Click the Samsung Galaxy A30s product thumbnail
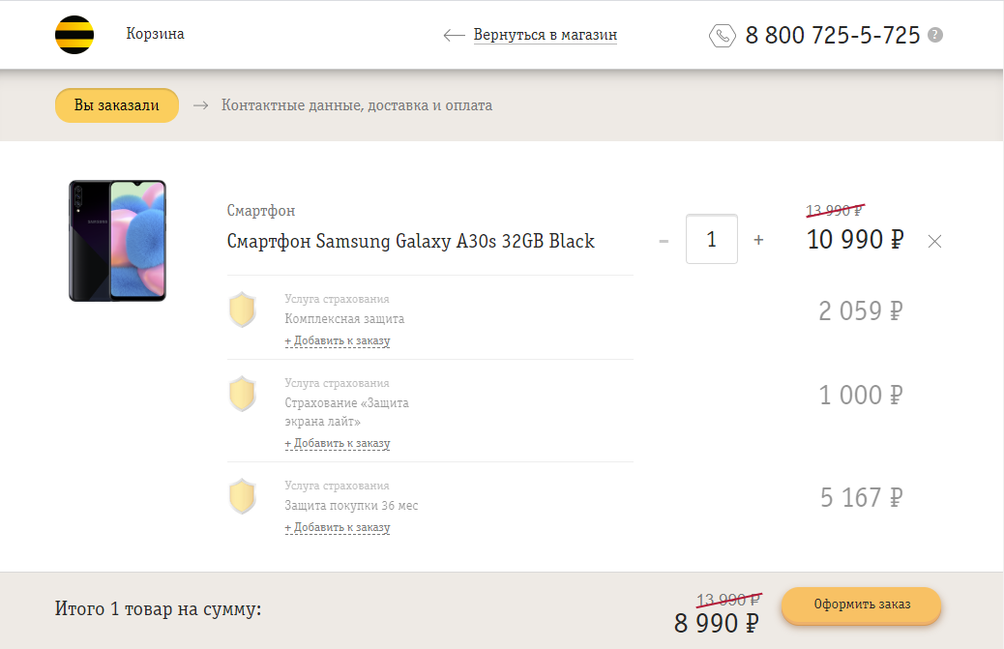This screenshot has width=1004, height=649. coord(116,241)
